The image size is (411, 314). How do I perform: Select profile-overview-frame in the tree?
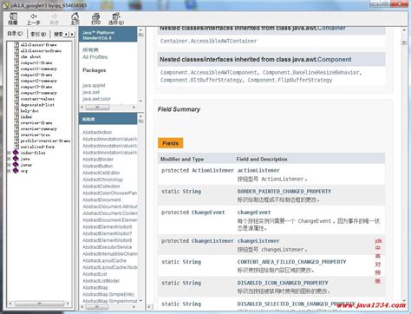pyautogui.click(x=45, y=141)
